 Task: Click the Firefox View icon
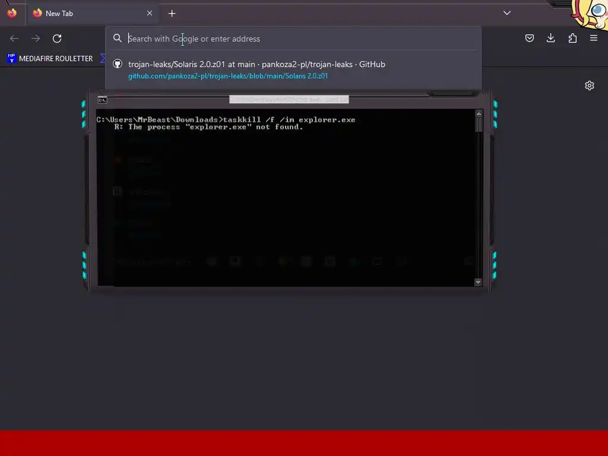coord(12,13)
